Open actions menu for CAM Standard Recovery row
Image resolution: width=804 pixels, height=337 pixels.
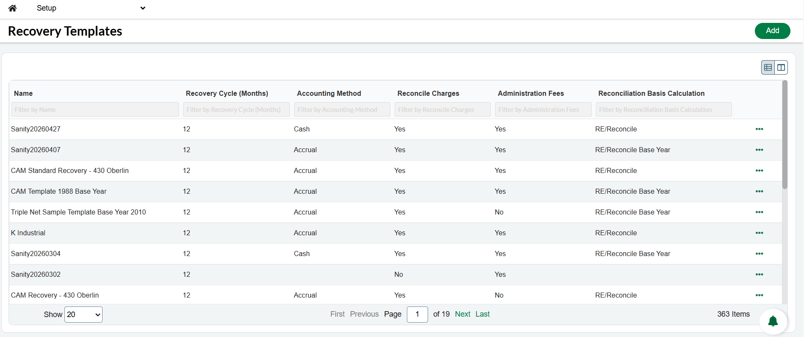(x=759, y=171)
